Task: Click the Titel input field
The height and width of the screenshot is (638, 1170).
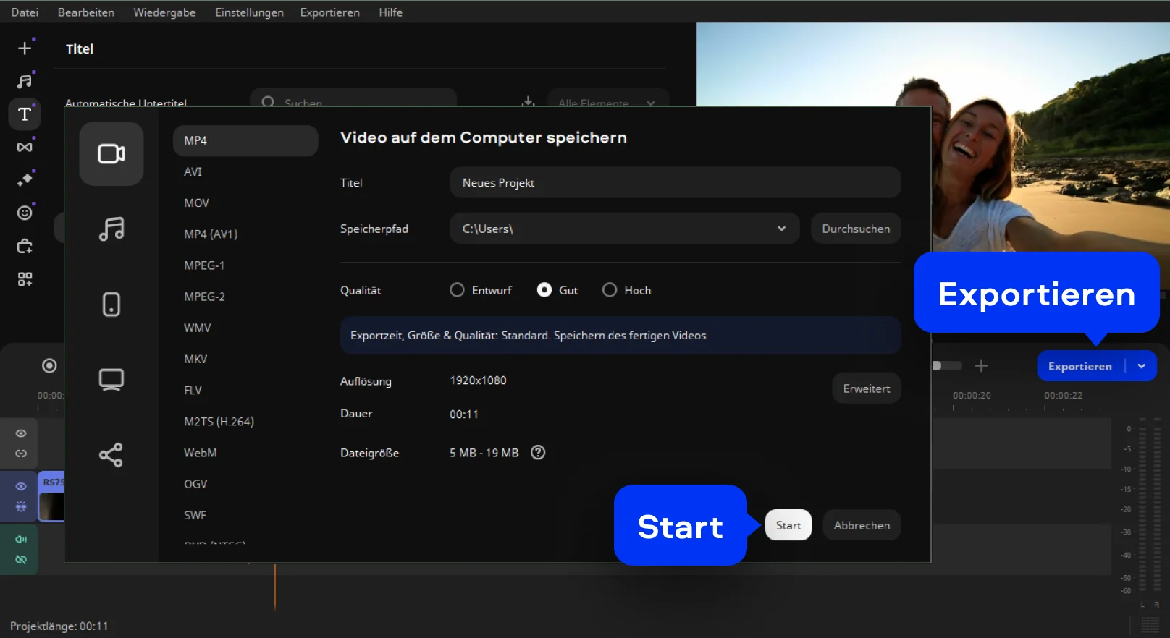Action: pos(674,183)
